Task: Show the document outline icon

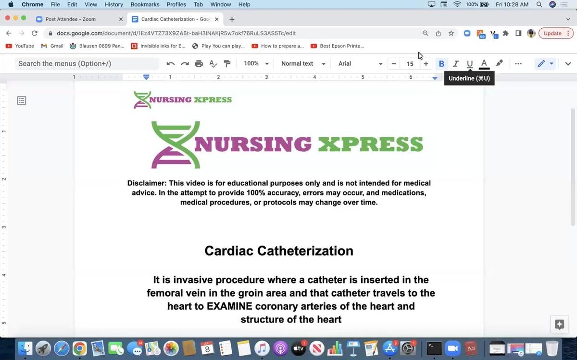Action: pyautogui.click(x=22, y=100)
